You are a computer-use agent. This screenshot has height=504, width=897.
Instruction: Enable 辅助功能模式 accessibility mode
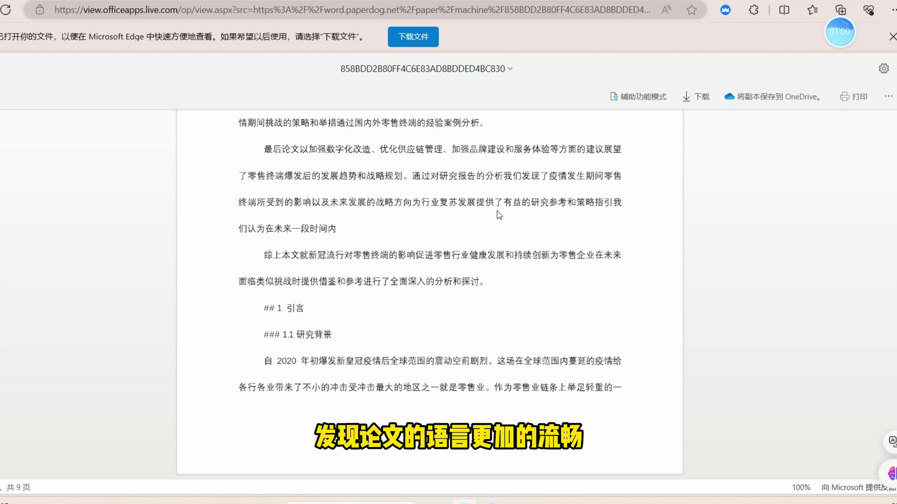pos(638,97)
